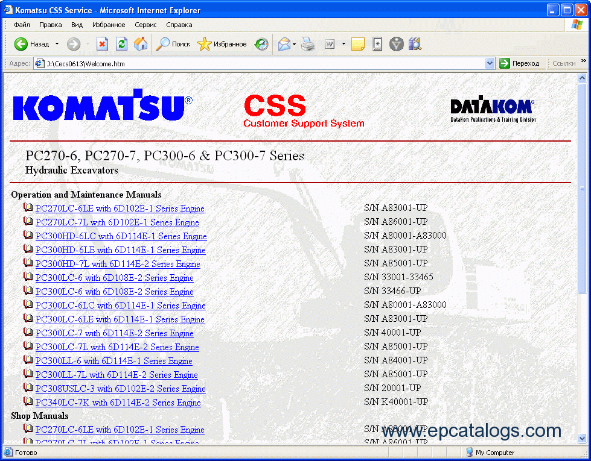Click the Edit with Word 'W' icon
Viewport: 591px width, 461px height.
pos(330,44)
